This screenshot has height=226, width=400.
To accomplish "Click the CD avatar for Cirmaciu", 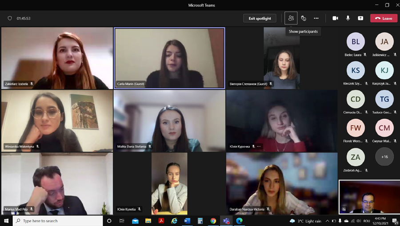I will pos(356,99).
